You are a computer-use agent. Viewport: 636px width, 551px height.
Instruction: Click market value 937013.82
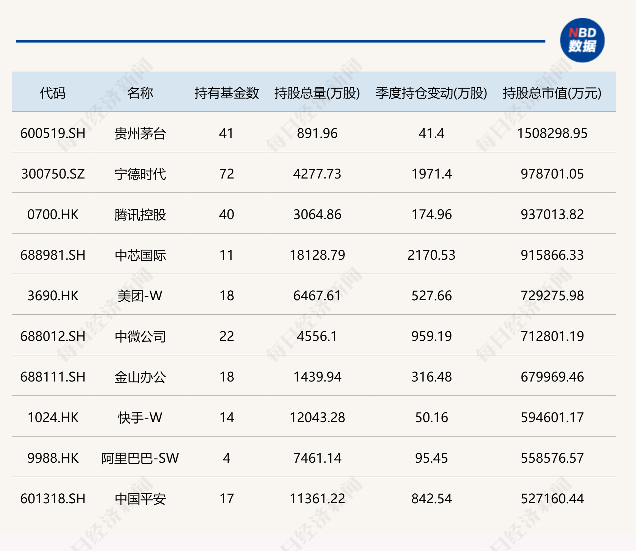pyautogui.click(x=552, y=215)
